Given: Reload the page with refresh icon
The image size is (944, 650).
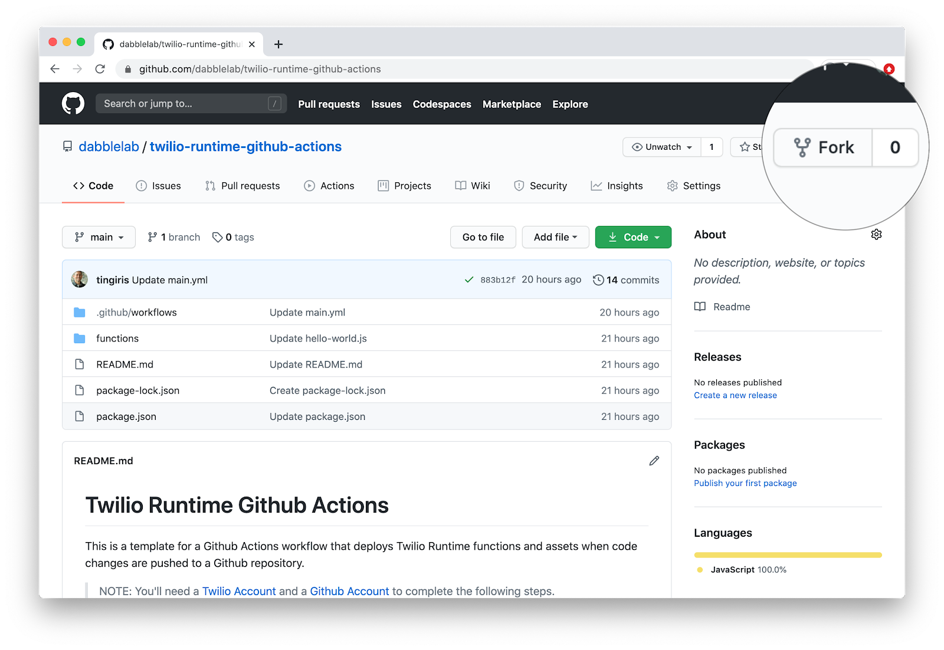Looking at the screenshot, I should 100,69.
